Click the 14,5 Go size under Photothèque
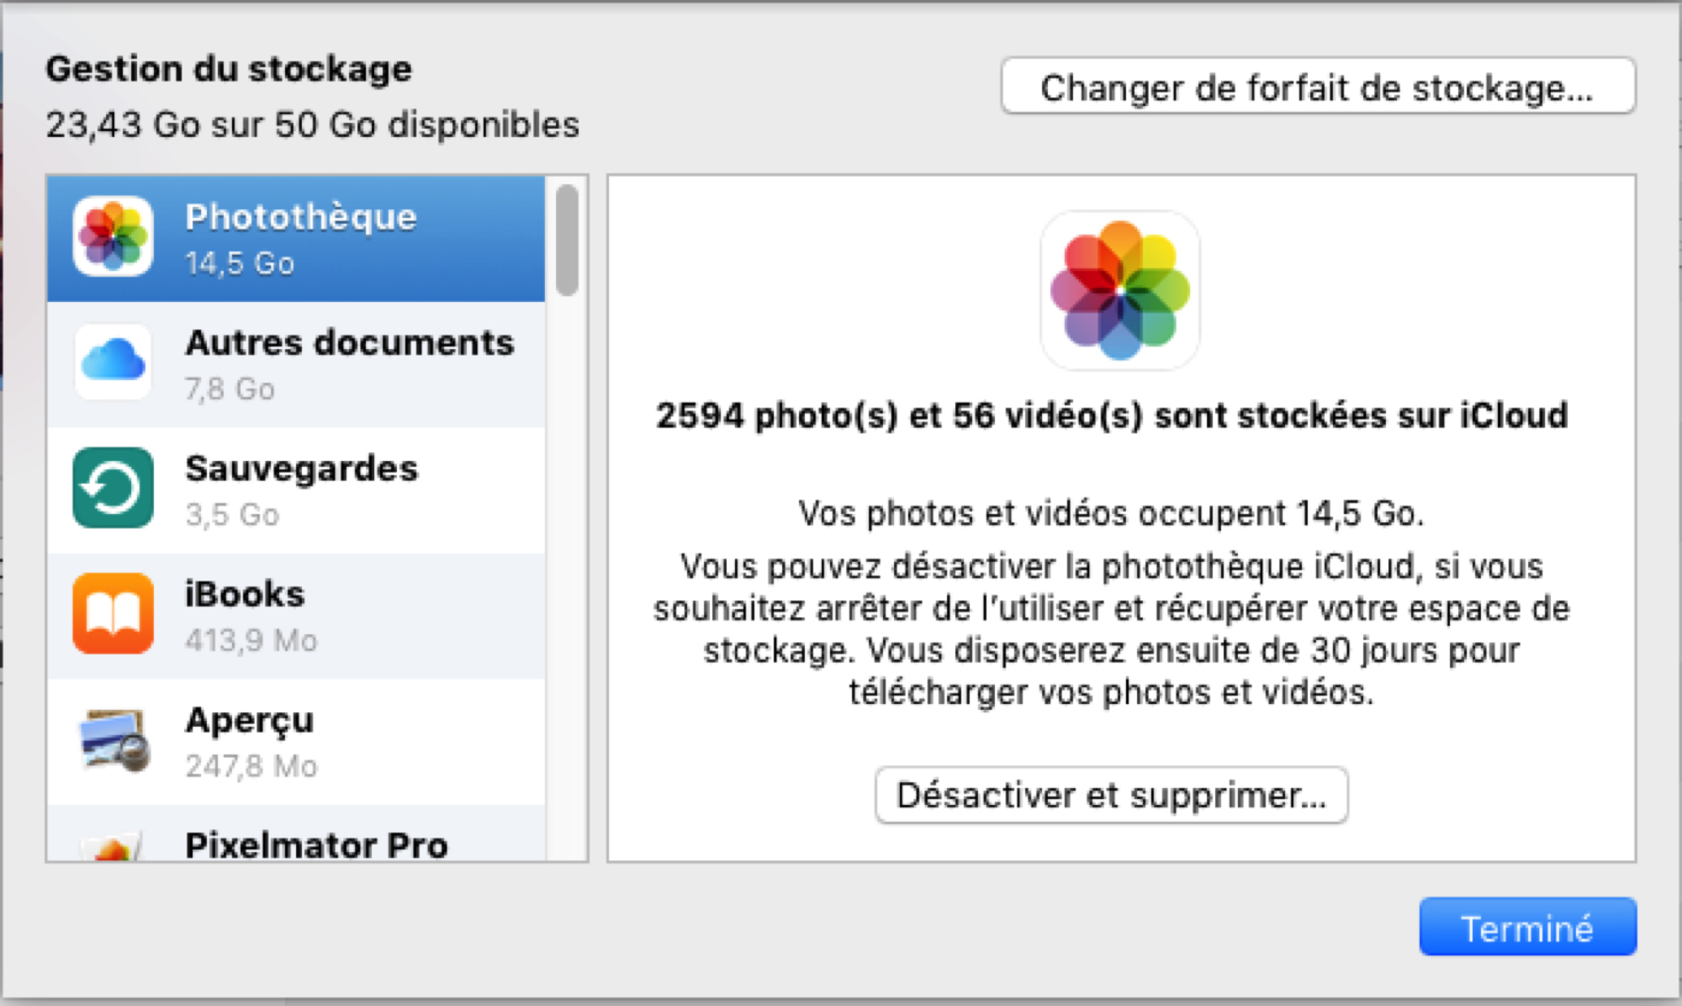This screenshot has height=1006, width=1682. (x=240, y=263)
